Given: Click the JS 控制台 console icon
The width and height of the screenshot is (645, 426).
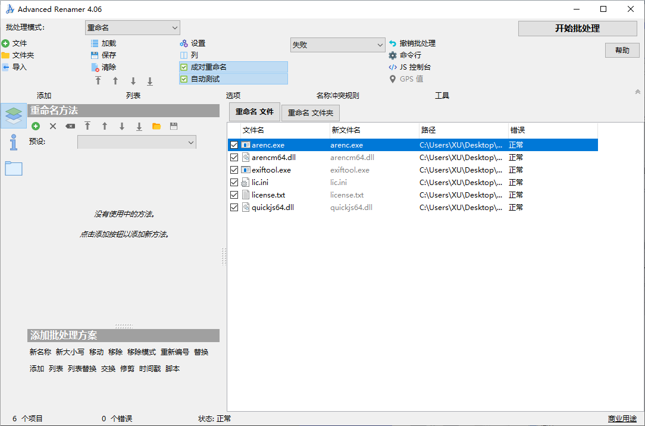Looking at the screenshot, I should coord(393,67).
